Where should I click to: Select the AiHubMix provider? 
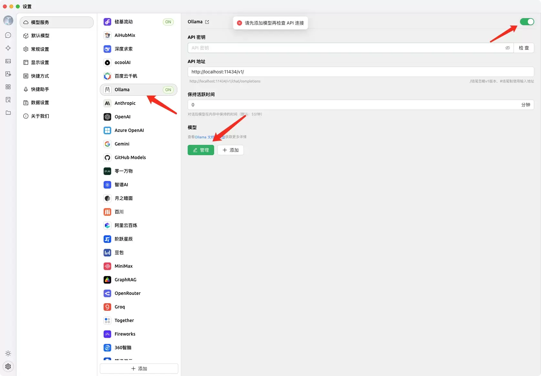pos(139,35)
